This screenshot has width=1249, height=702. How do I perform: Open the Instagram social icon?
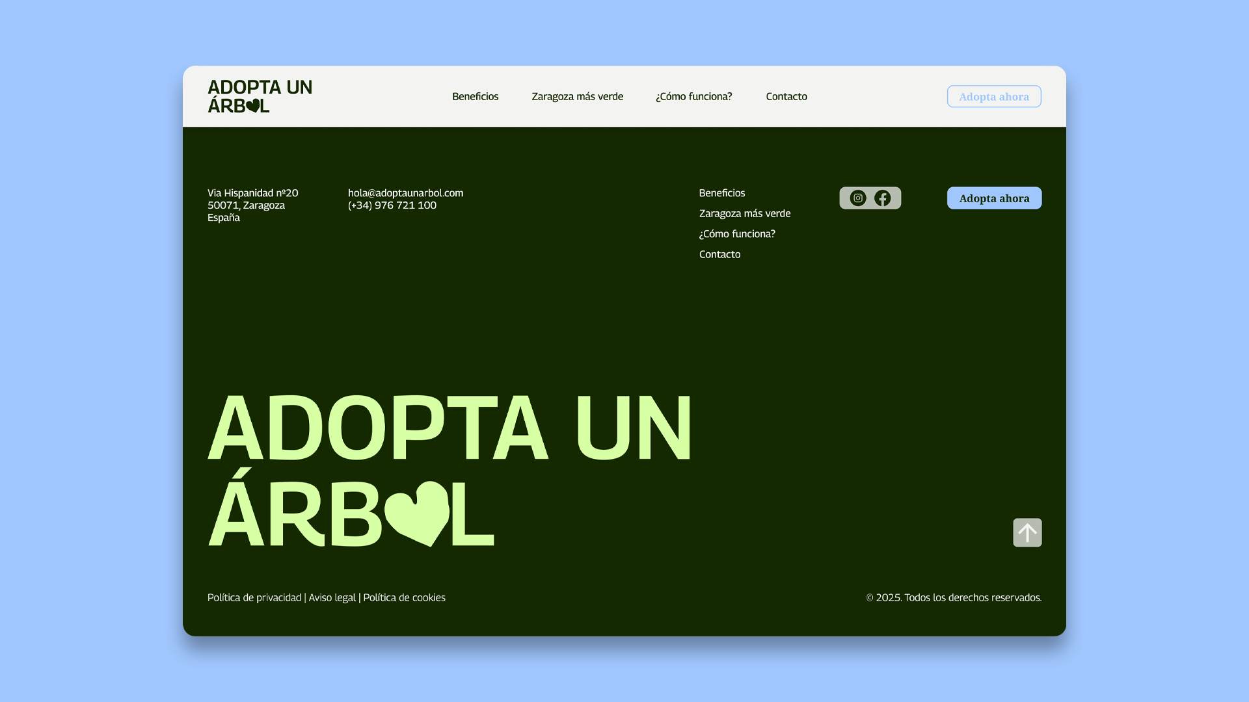[x=857, y=198]
